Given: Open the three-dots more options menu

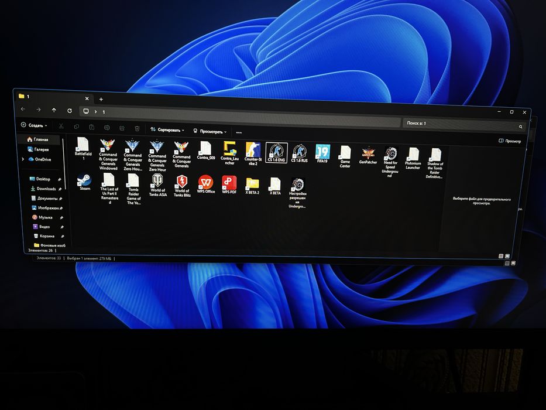Looking at the screenshot, I should [239, 132].
